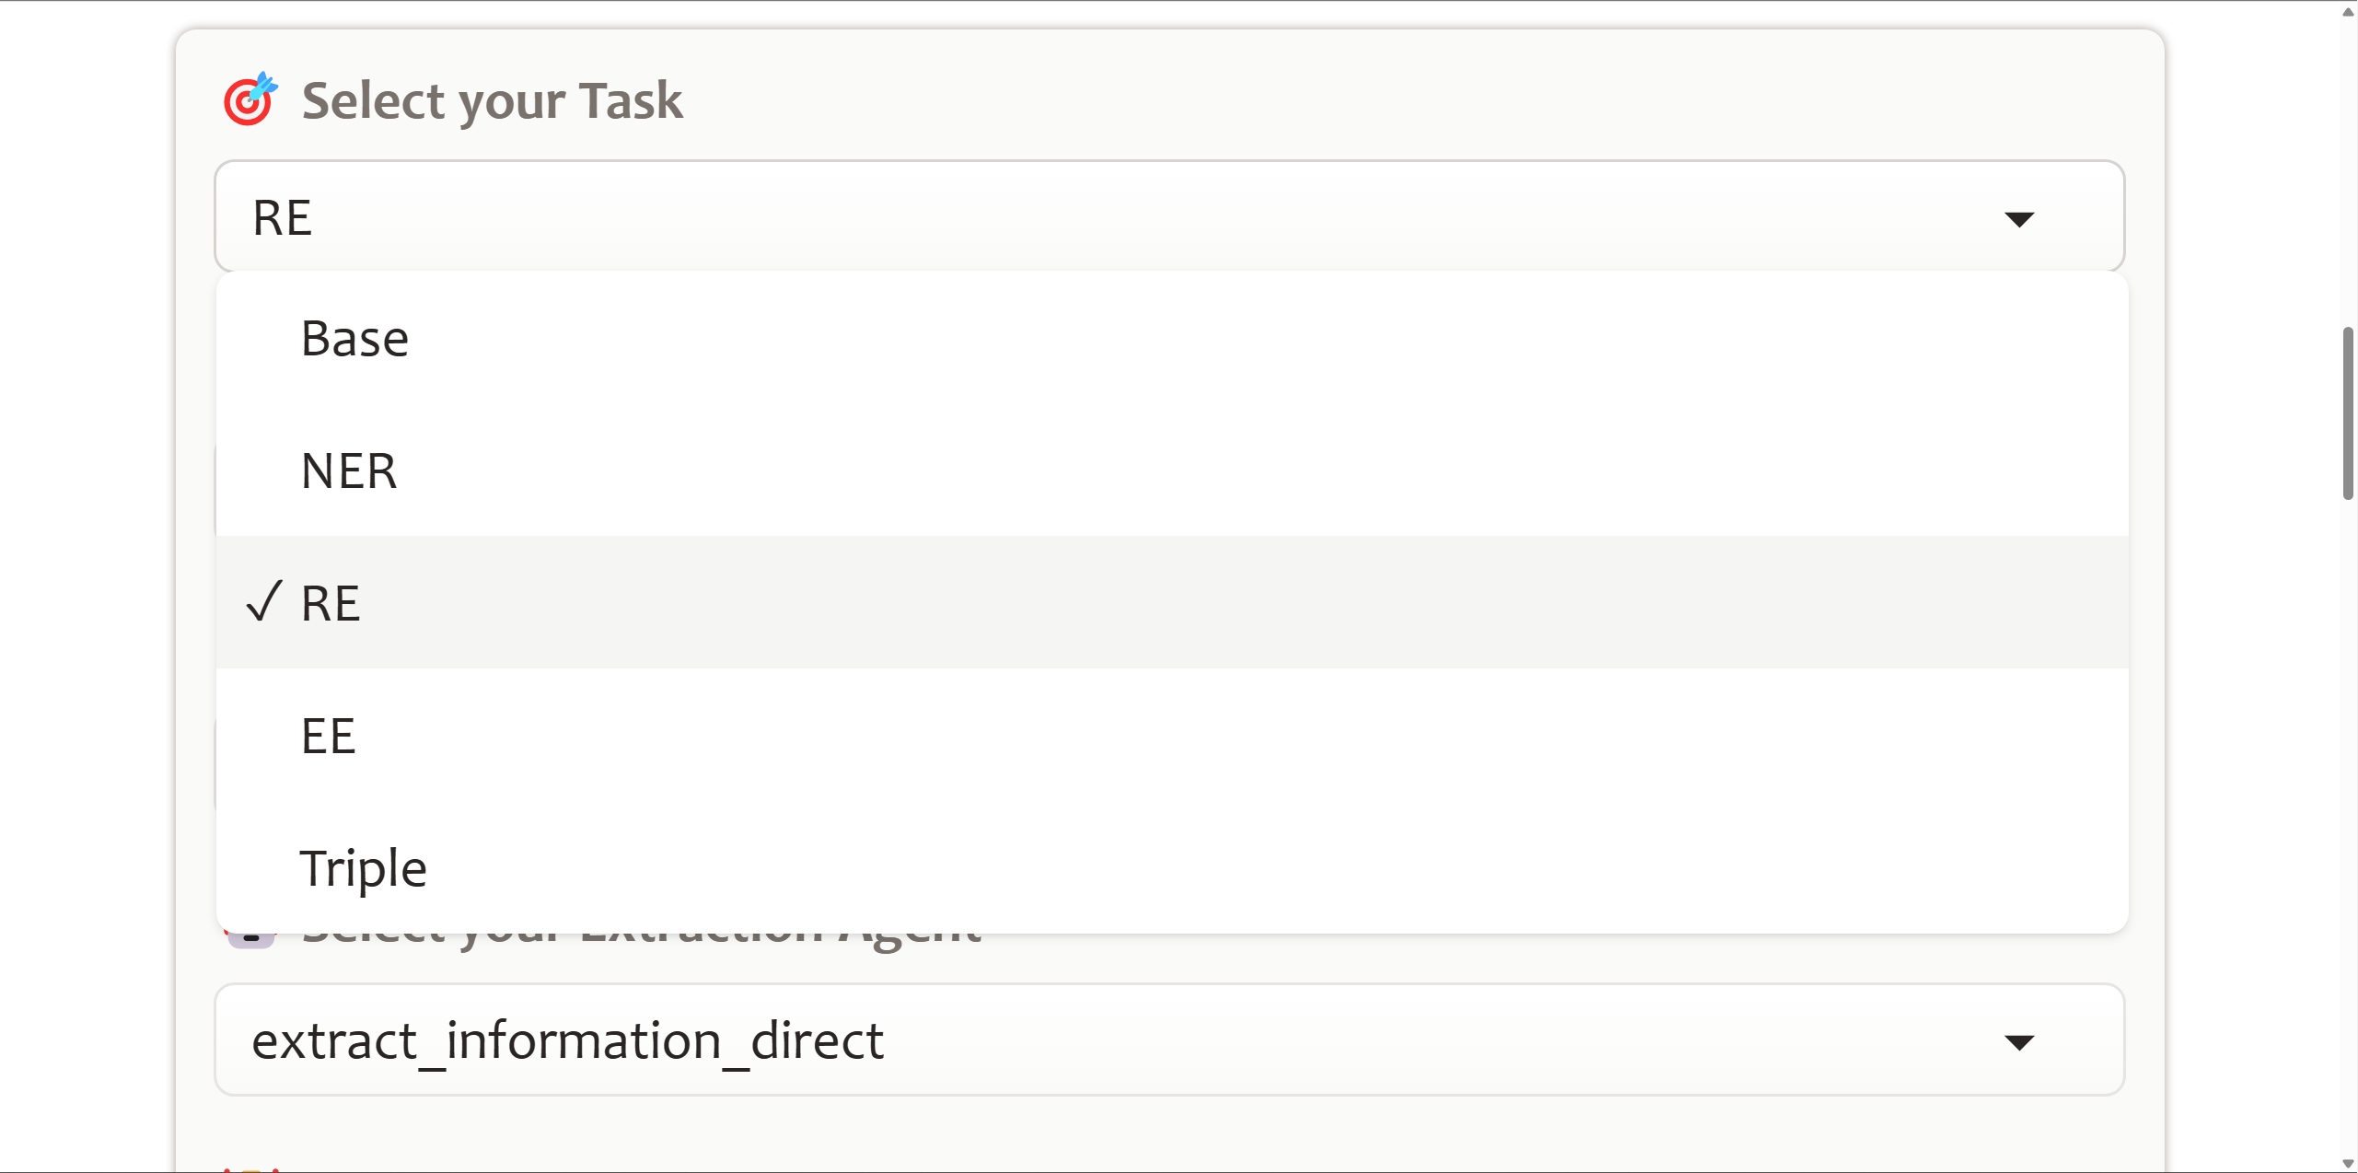Click the target dart emoji icon
The image size is (2358, 1173).
(250, 99)
